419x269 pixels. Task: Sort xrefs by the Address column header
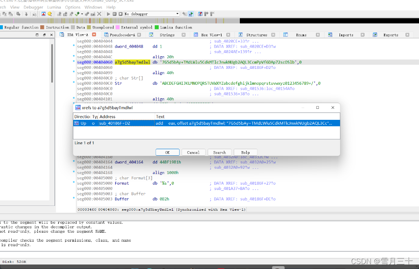coord(127,117)
